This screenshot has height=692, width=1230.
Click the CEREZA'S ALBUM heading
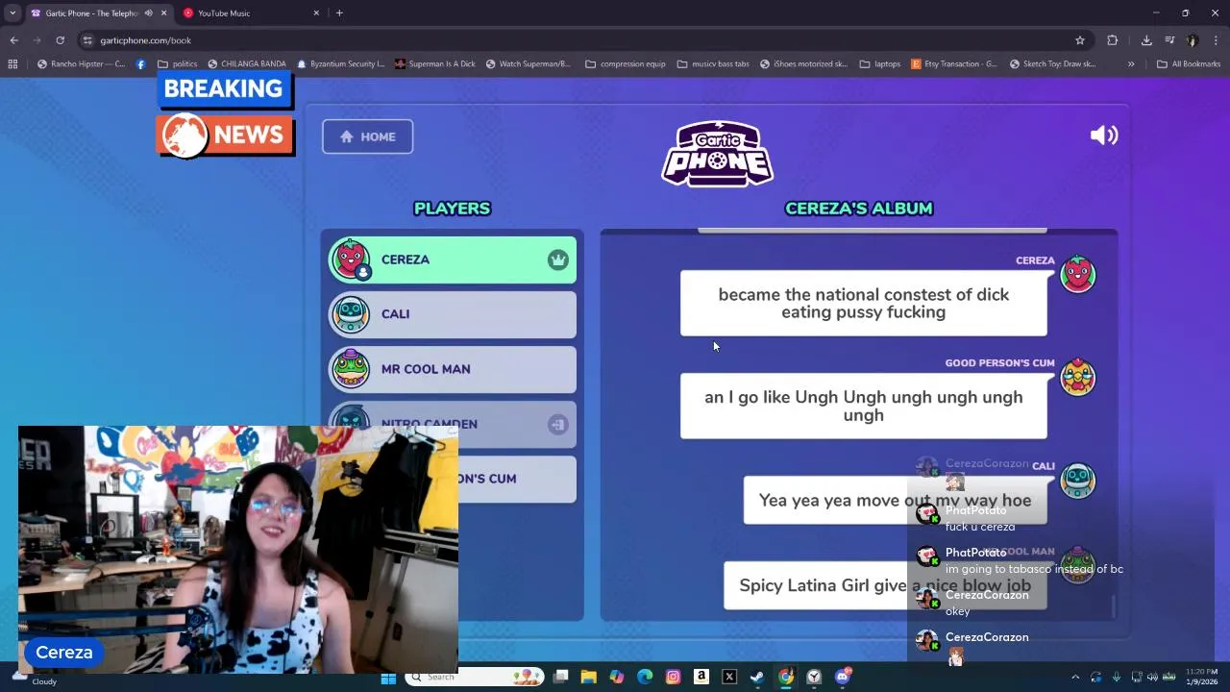[x=859, y=209]
